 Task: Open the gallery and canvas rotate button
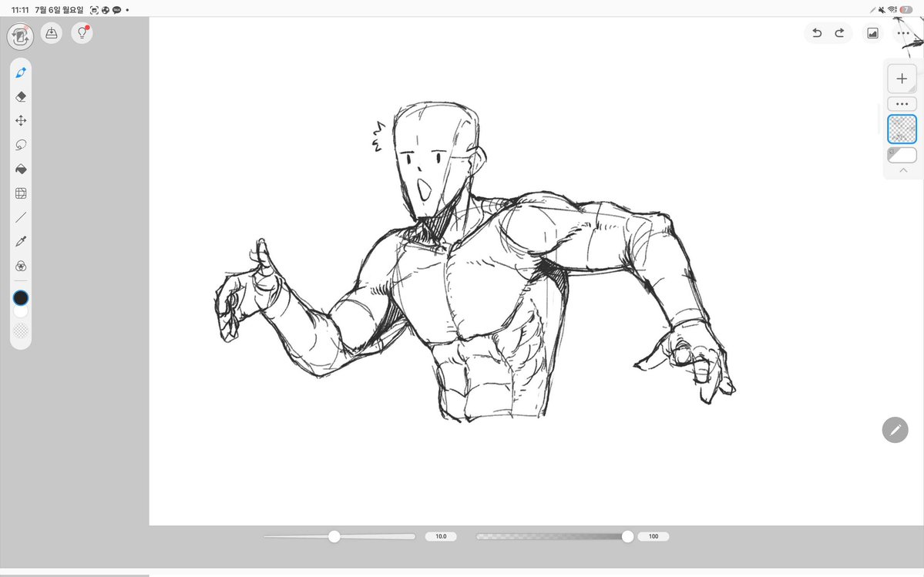[x=20, y=36]
